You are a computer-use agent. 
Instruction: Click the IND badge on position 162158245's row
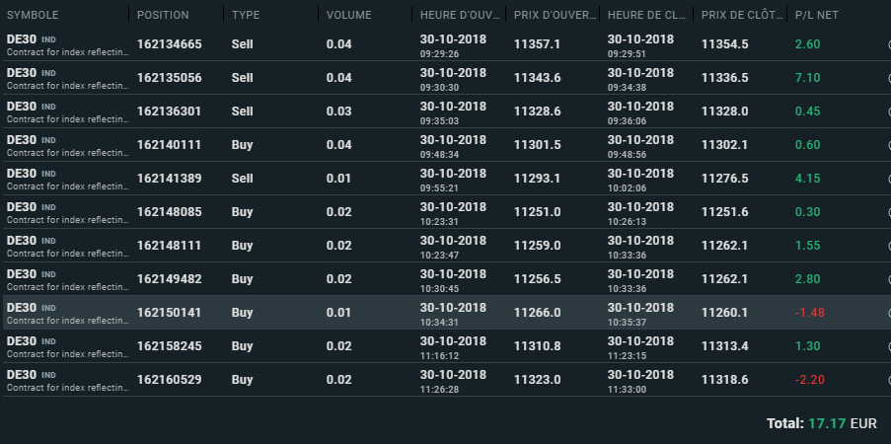[x=48, y=341]
